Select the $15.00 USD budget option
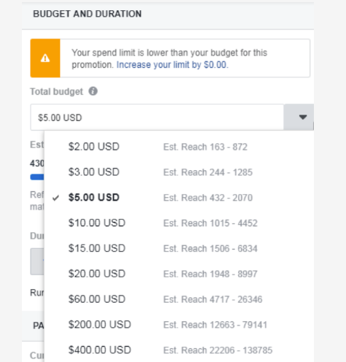Image resolution: width=346 pixels, height=362 pixels. click(179, 248)
